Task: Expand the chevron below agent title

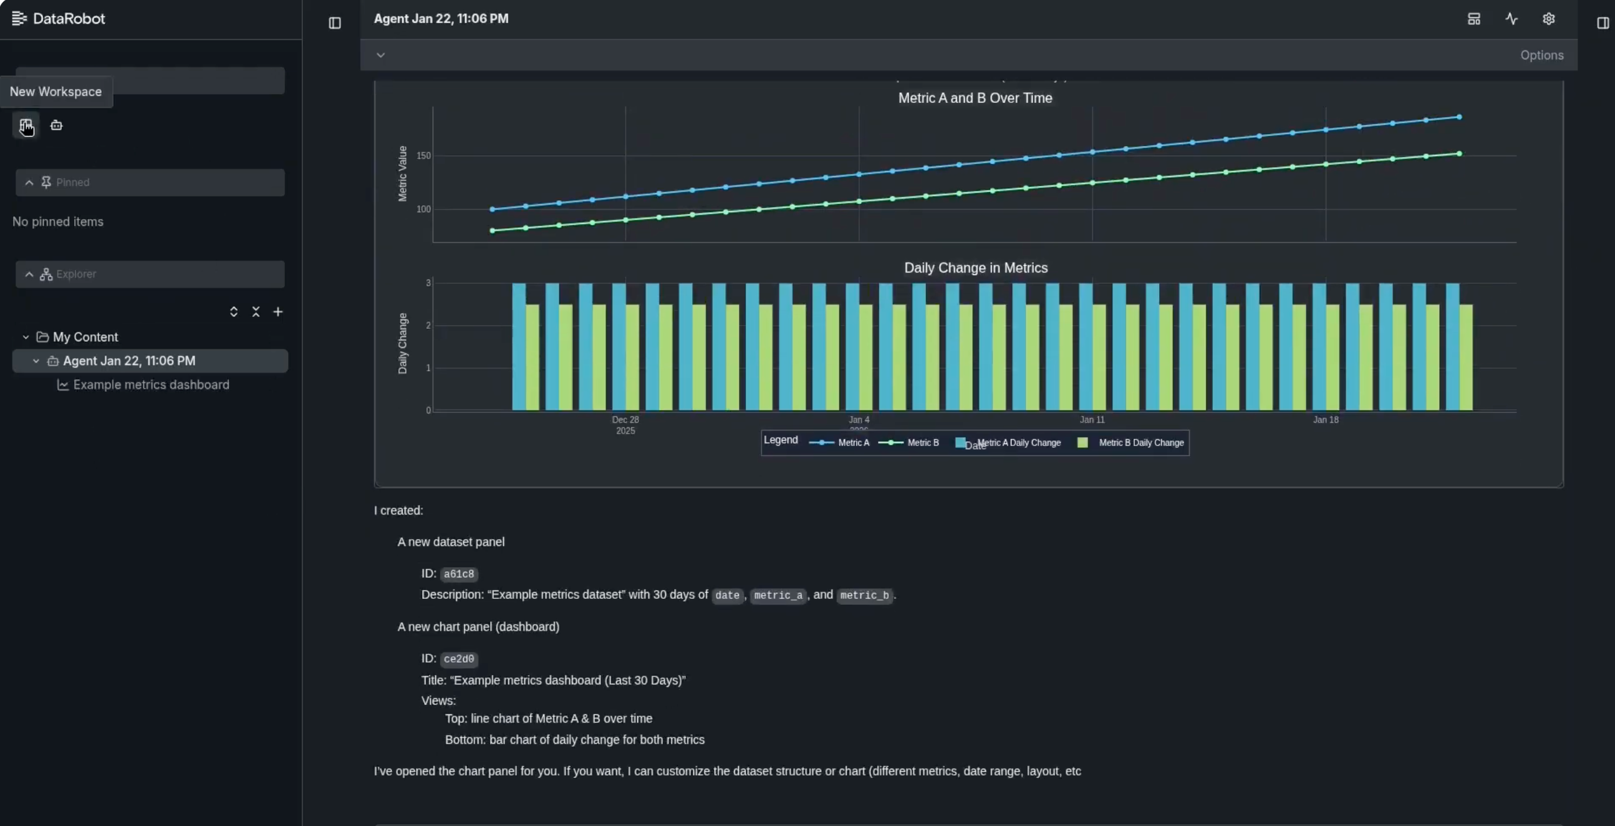Action: [380, 55]
